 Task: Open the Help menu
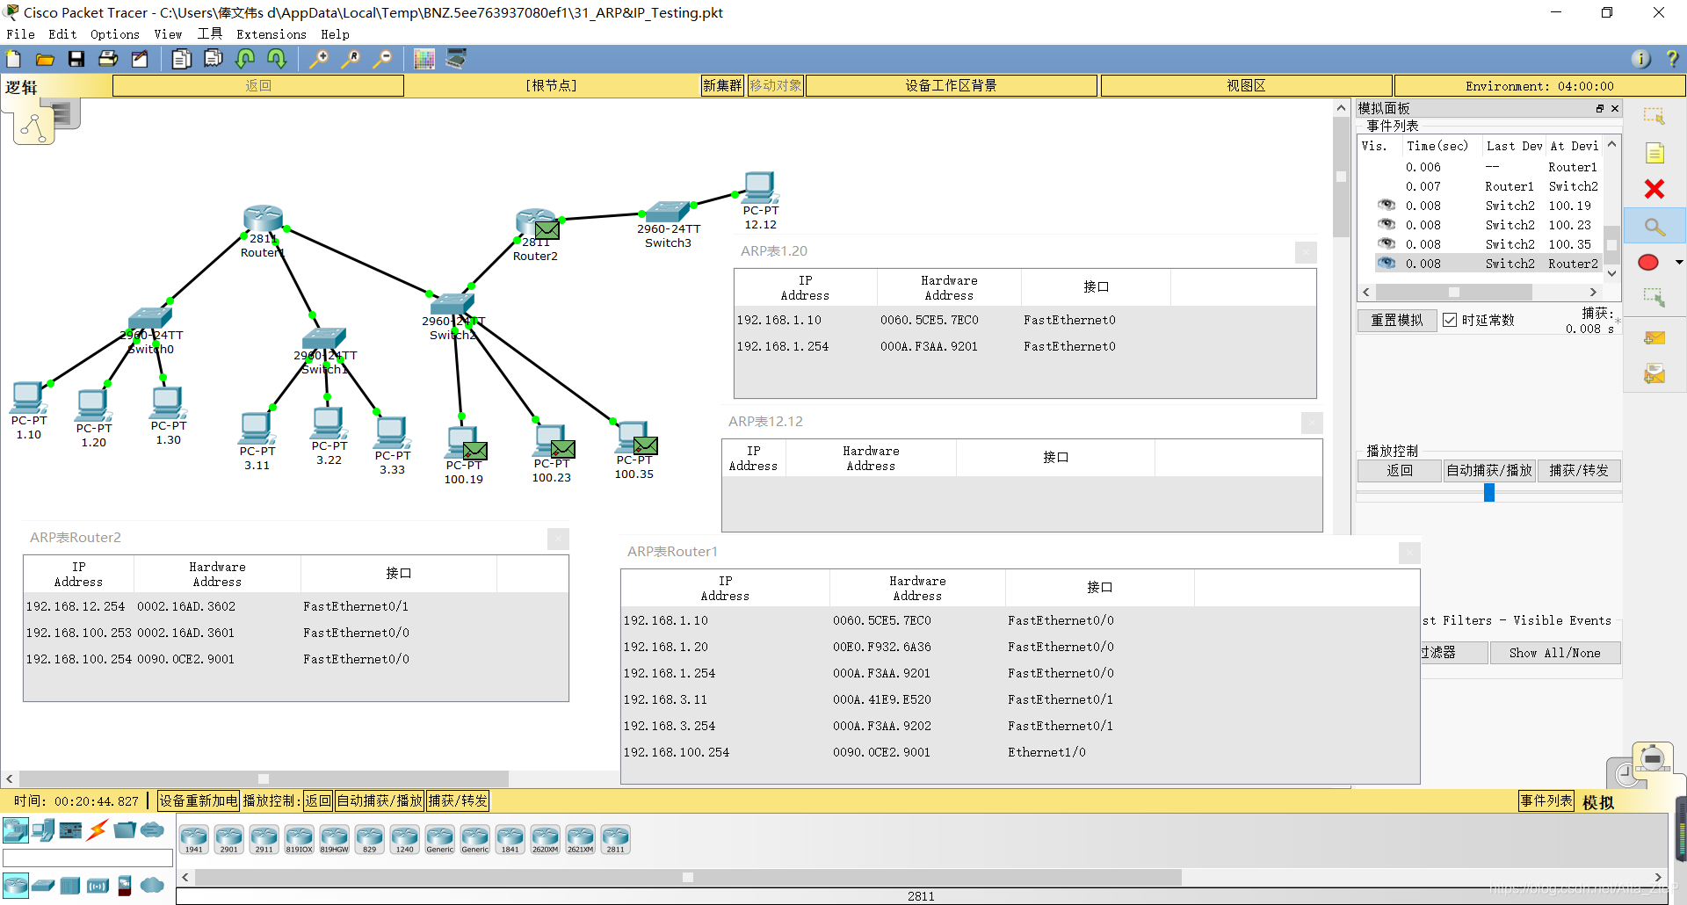coord(335,34)
